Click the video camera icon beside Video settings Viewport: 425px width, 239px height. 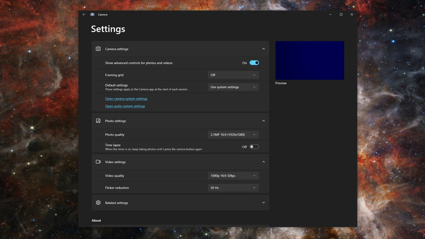[x=98, y=162]
